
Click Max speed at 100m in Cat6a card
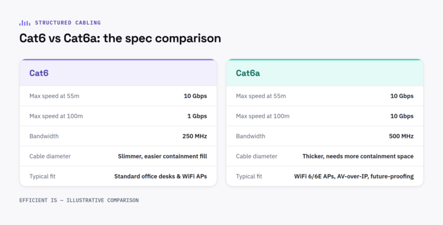point(262,116)
